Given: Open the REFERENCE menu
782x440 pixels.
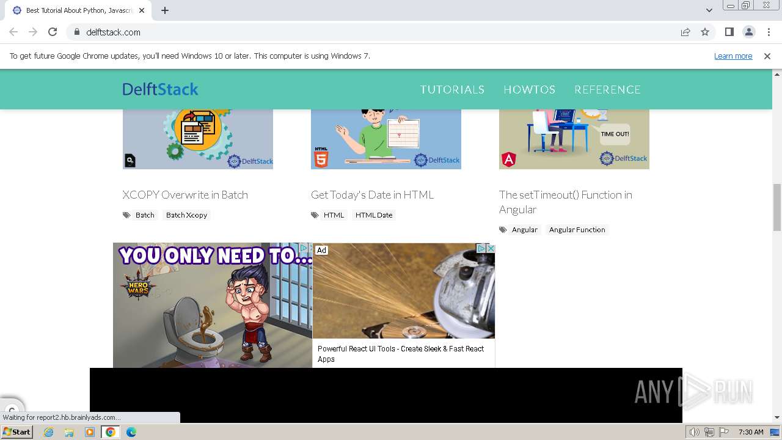Looking at the screenshot, I should 607,89.
